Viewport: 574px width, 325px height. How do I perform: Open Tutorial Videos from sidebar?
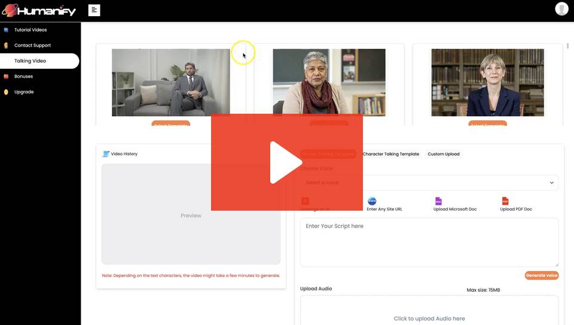coord(30,30)
